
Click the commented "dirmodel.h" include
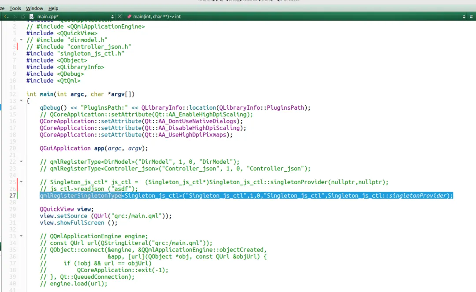coord(67,40)
